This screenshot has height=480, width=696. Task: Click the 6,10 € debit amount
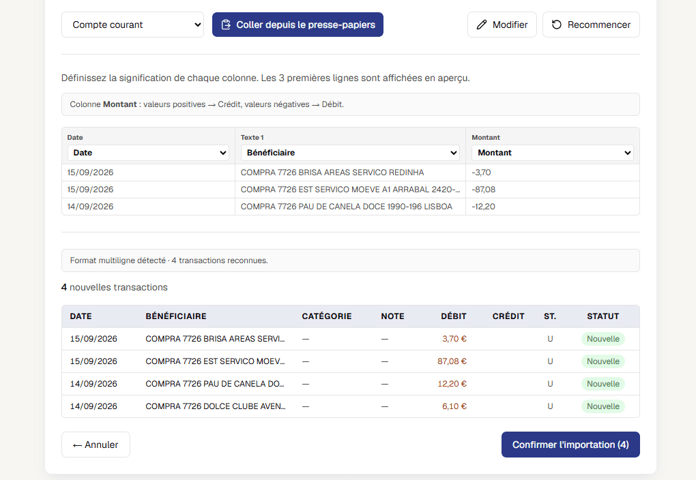click(x=454, y=406)
